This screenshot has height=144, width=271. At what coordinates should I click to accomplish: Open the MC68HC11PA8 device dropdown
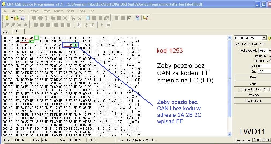tap(264, 38)
